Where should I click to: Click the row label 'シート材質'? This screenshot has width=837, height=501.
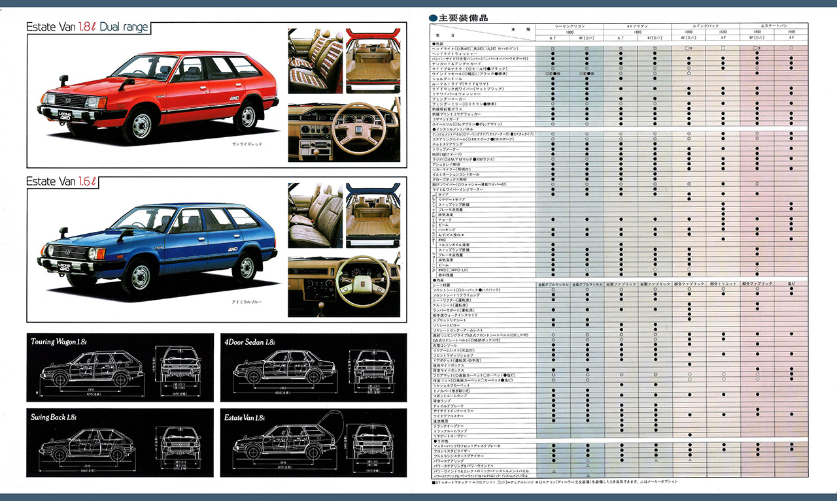pyautogui.click(x=442, y=284)
